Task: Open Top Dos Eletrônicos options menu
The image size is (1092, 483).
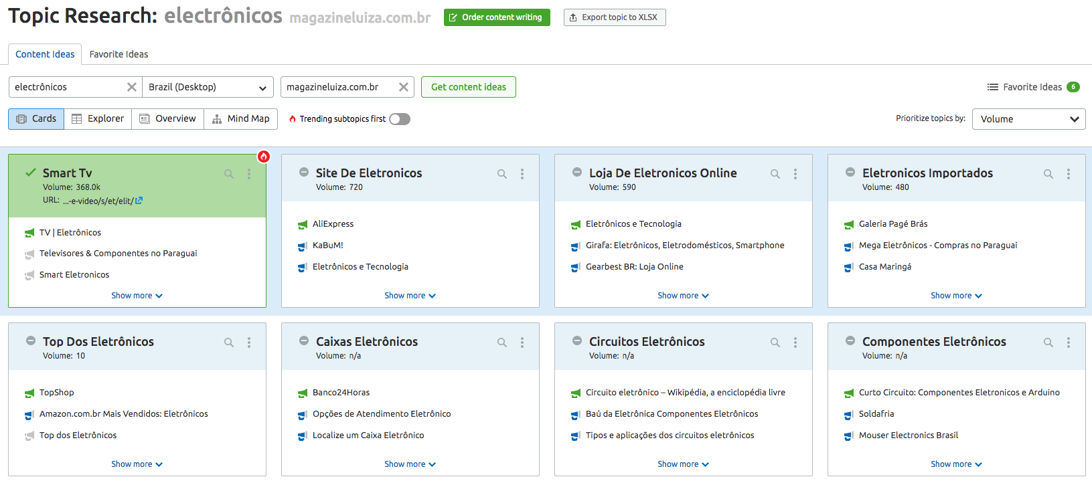Action: pyautogui.click(x=249, y=343)
